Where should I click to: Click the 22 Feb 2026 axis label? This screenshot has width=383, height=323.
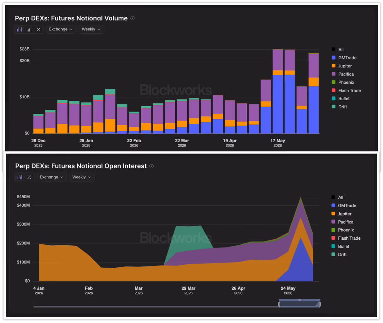tap(134, 143)
